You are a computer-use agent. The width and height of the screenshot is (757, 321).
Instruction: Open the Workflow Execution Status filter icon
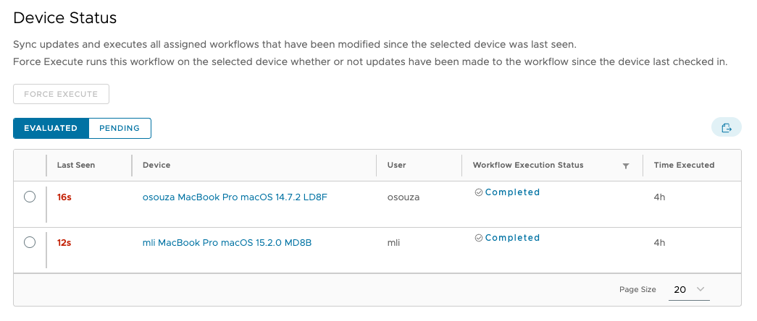[x=626, y=166]
